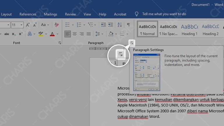
Task: Open the Help tab
Action: click(102, 14)
